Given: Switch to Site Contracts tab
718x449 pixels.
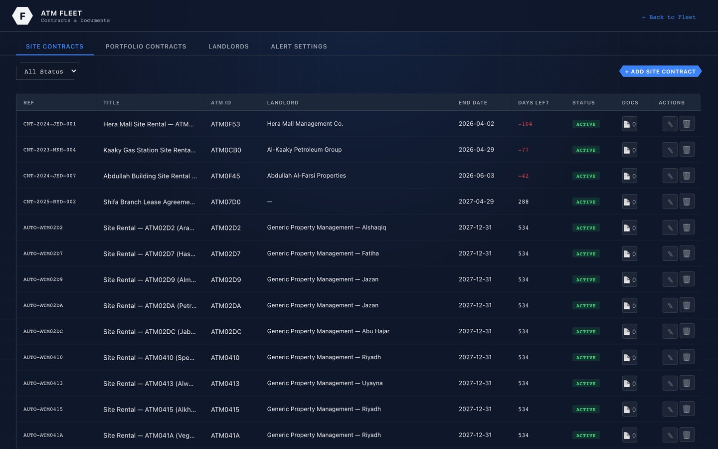Looking at the screenshot, I should [55, 46].
